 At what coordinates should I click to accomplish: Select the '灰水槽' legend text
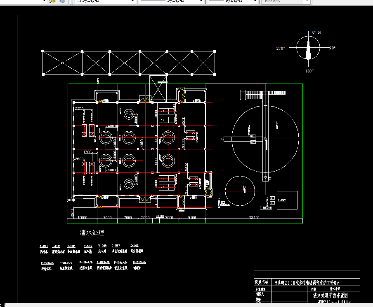click(x=102, y=251)
